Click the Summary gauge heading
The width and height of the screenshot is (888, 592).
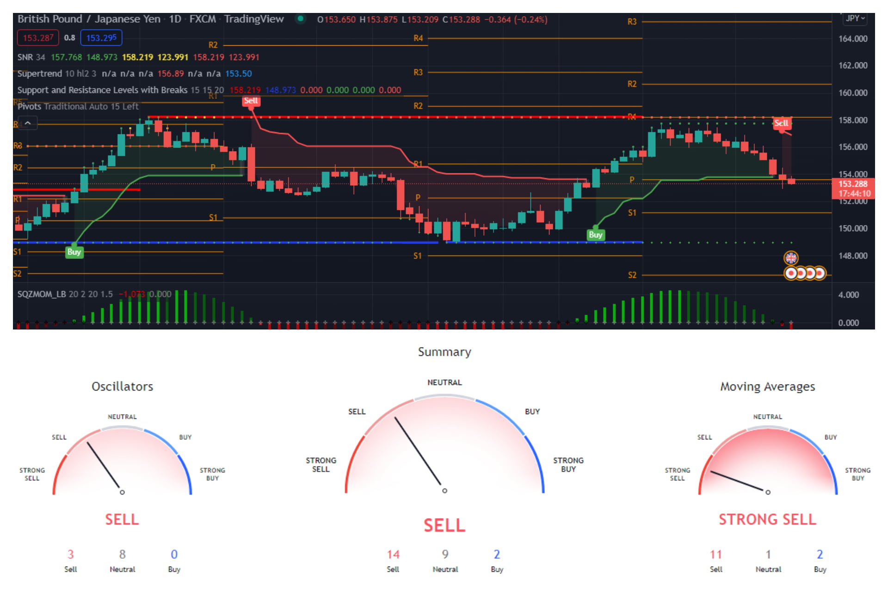(x=444, y=352)
